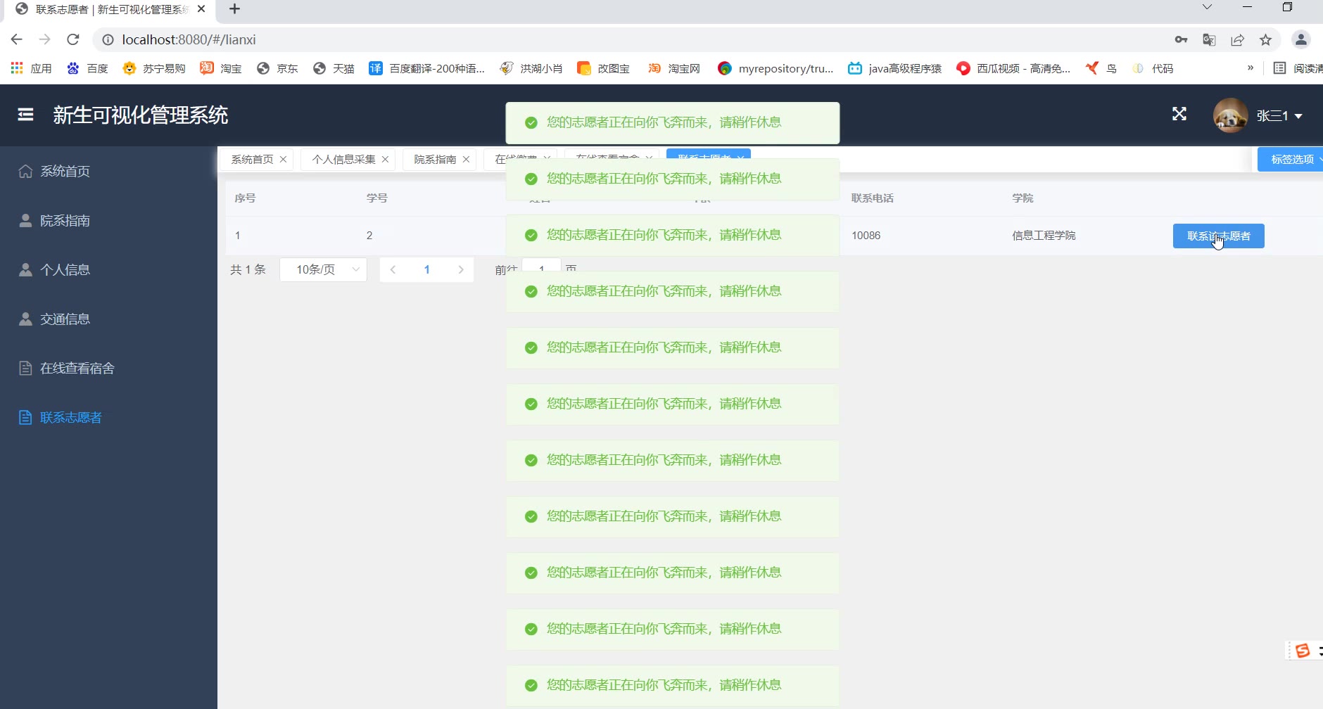Open 个人信息 in the sidebar
Screen dimensions: 1323x709
(x=65, y=270)
